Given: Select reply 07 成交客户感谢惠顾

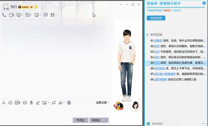Looking at the screenshot, I should click(x=178, y=74).
